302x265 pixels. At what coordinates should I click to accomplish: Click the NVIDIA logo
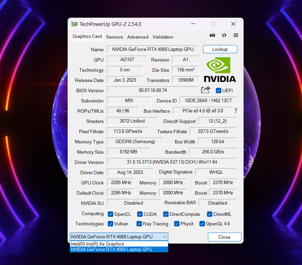(x=220, y=70)
